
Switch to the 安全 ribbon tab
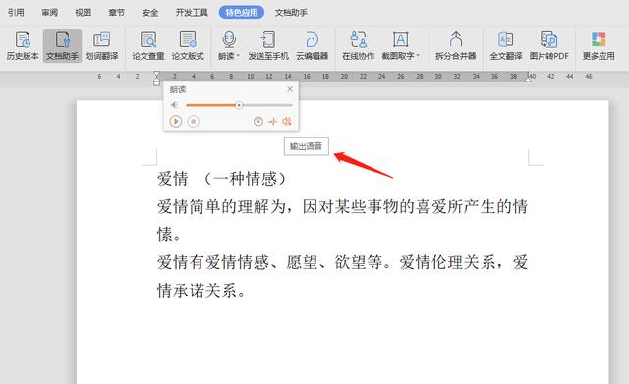(x=150, y=13)
